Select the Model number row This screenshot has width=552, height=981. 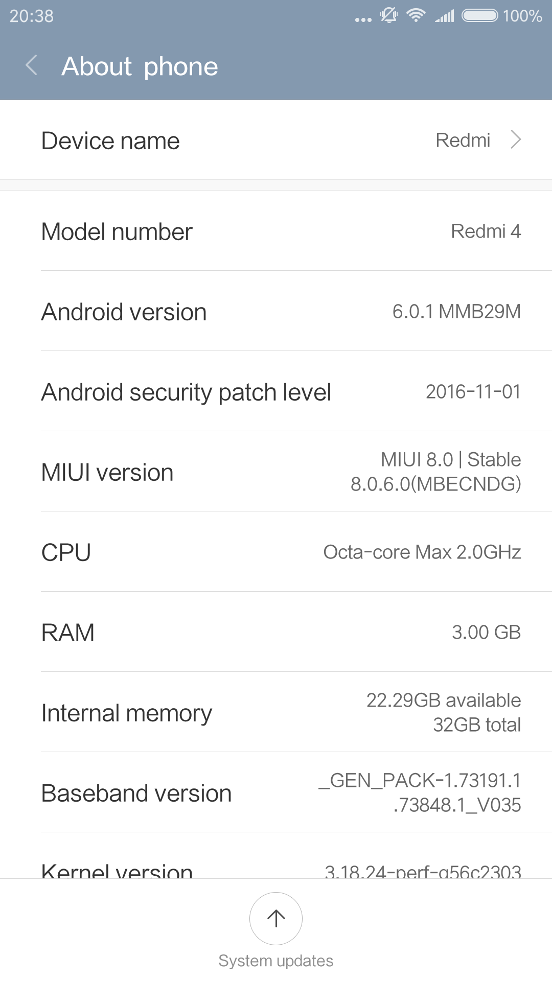pos(276,231)
